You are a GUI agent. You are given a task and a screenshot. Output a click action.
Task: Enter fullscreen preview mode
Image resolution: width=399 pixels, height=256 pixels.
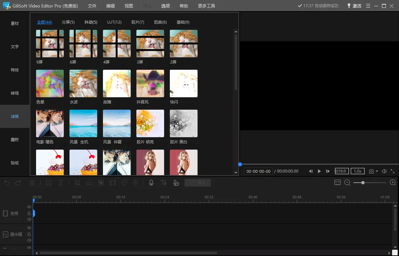click(x=392, y=171)
